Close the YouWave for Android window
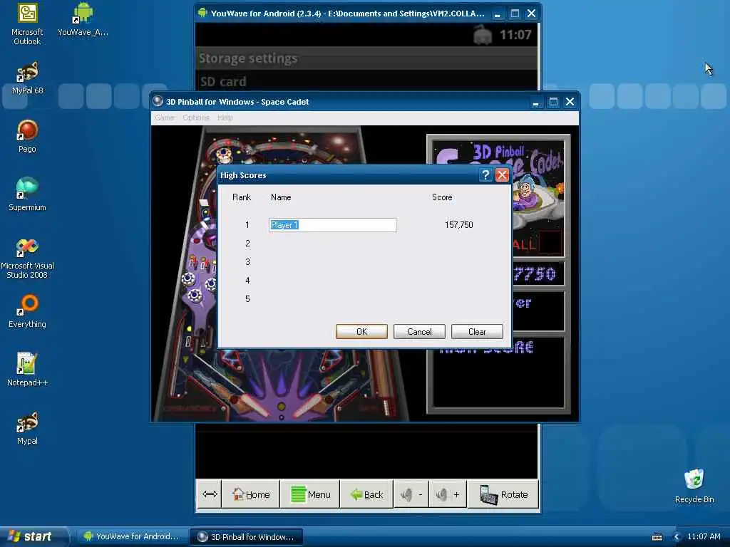The width and height of the screenshot is (730, 547). pyautogui.click(x=531, y=14)
